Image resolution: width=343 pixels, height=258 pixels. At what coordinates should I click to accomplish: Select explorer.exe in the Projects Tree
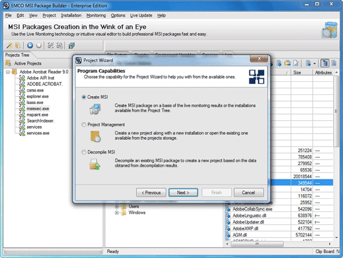pyautogui.click(x=37, y=96)
